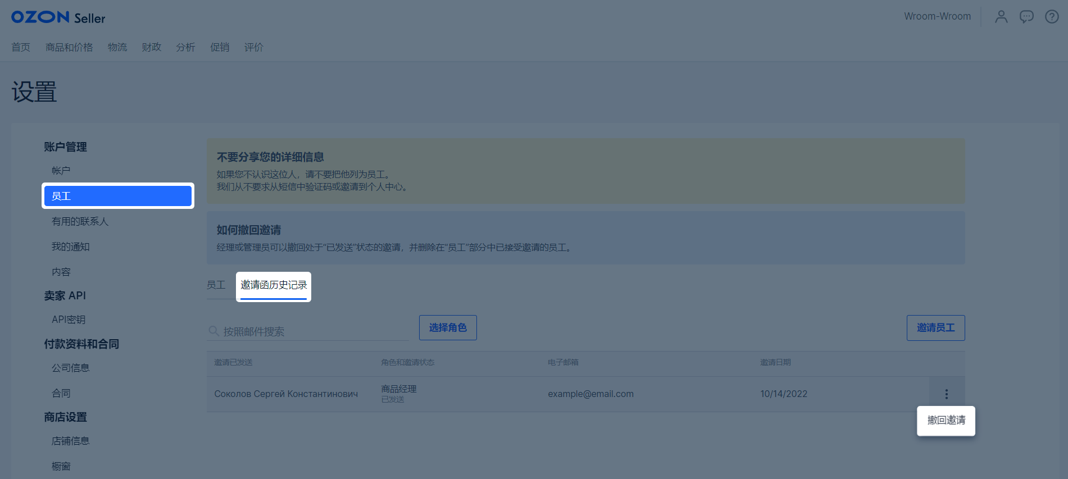
Task: Click the 电子邮箱 column header
Action: tap(563, 363)
